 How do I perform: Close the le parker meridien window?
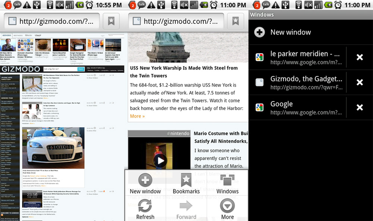coord(359,57)
